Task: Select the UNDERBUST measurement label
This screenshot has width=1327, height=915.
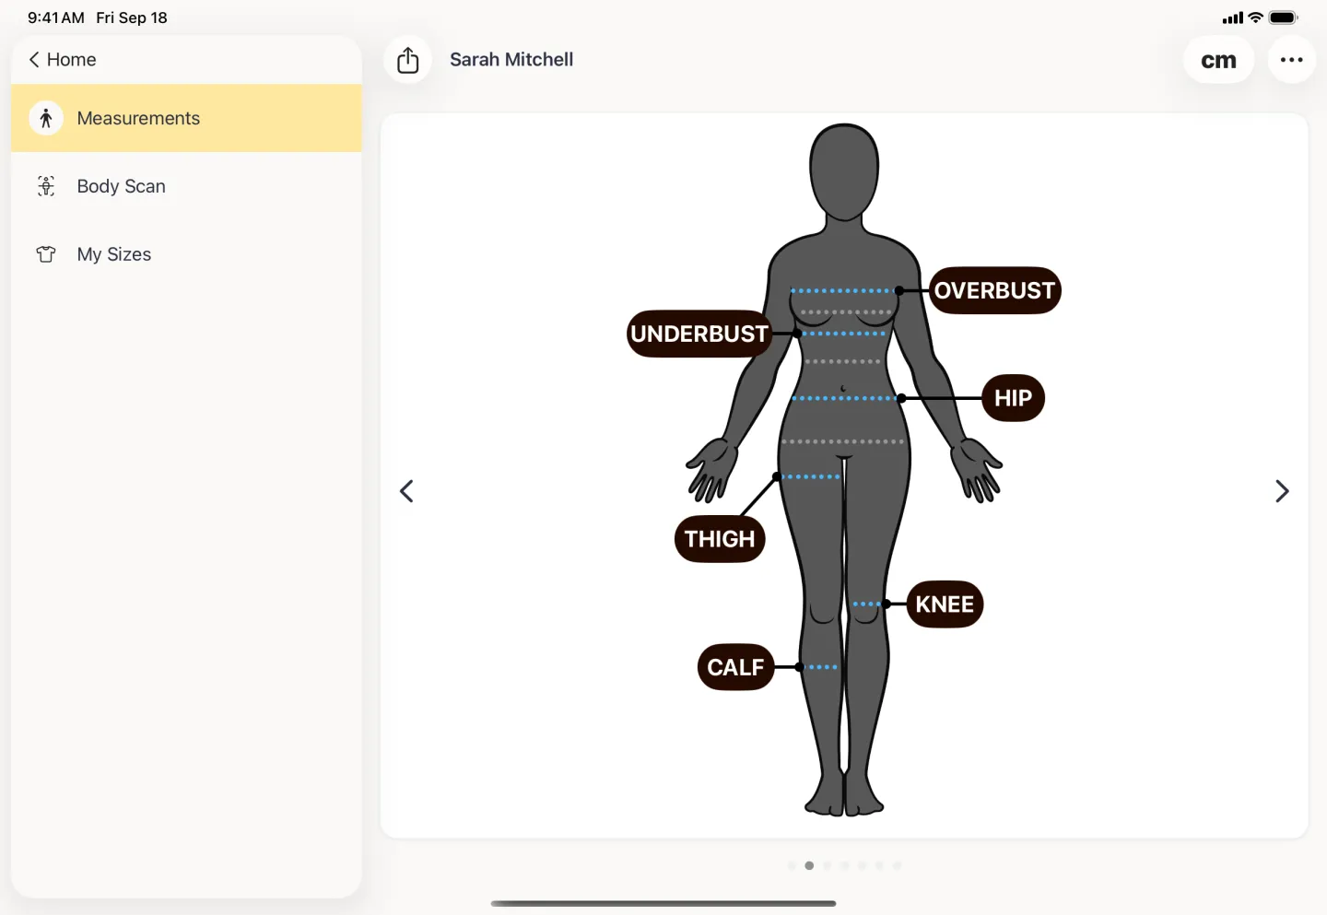Action: [699, 334]
